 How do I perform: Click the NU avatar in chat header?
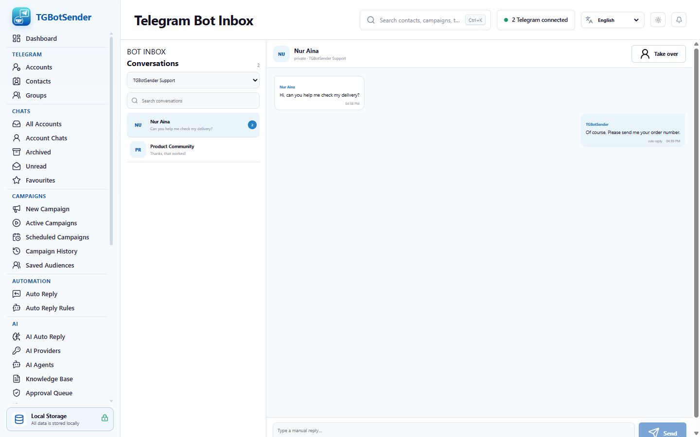pos(281,54)
